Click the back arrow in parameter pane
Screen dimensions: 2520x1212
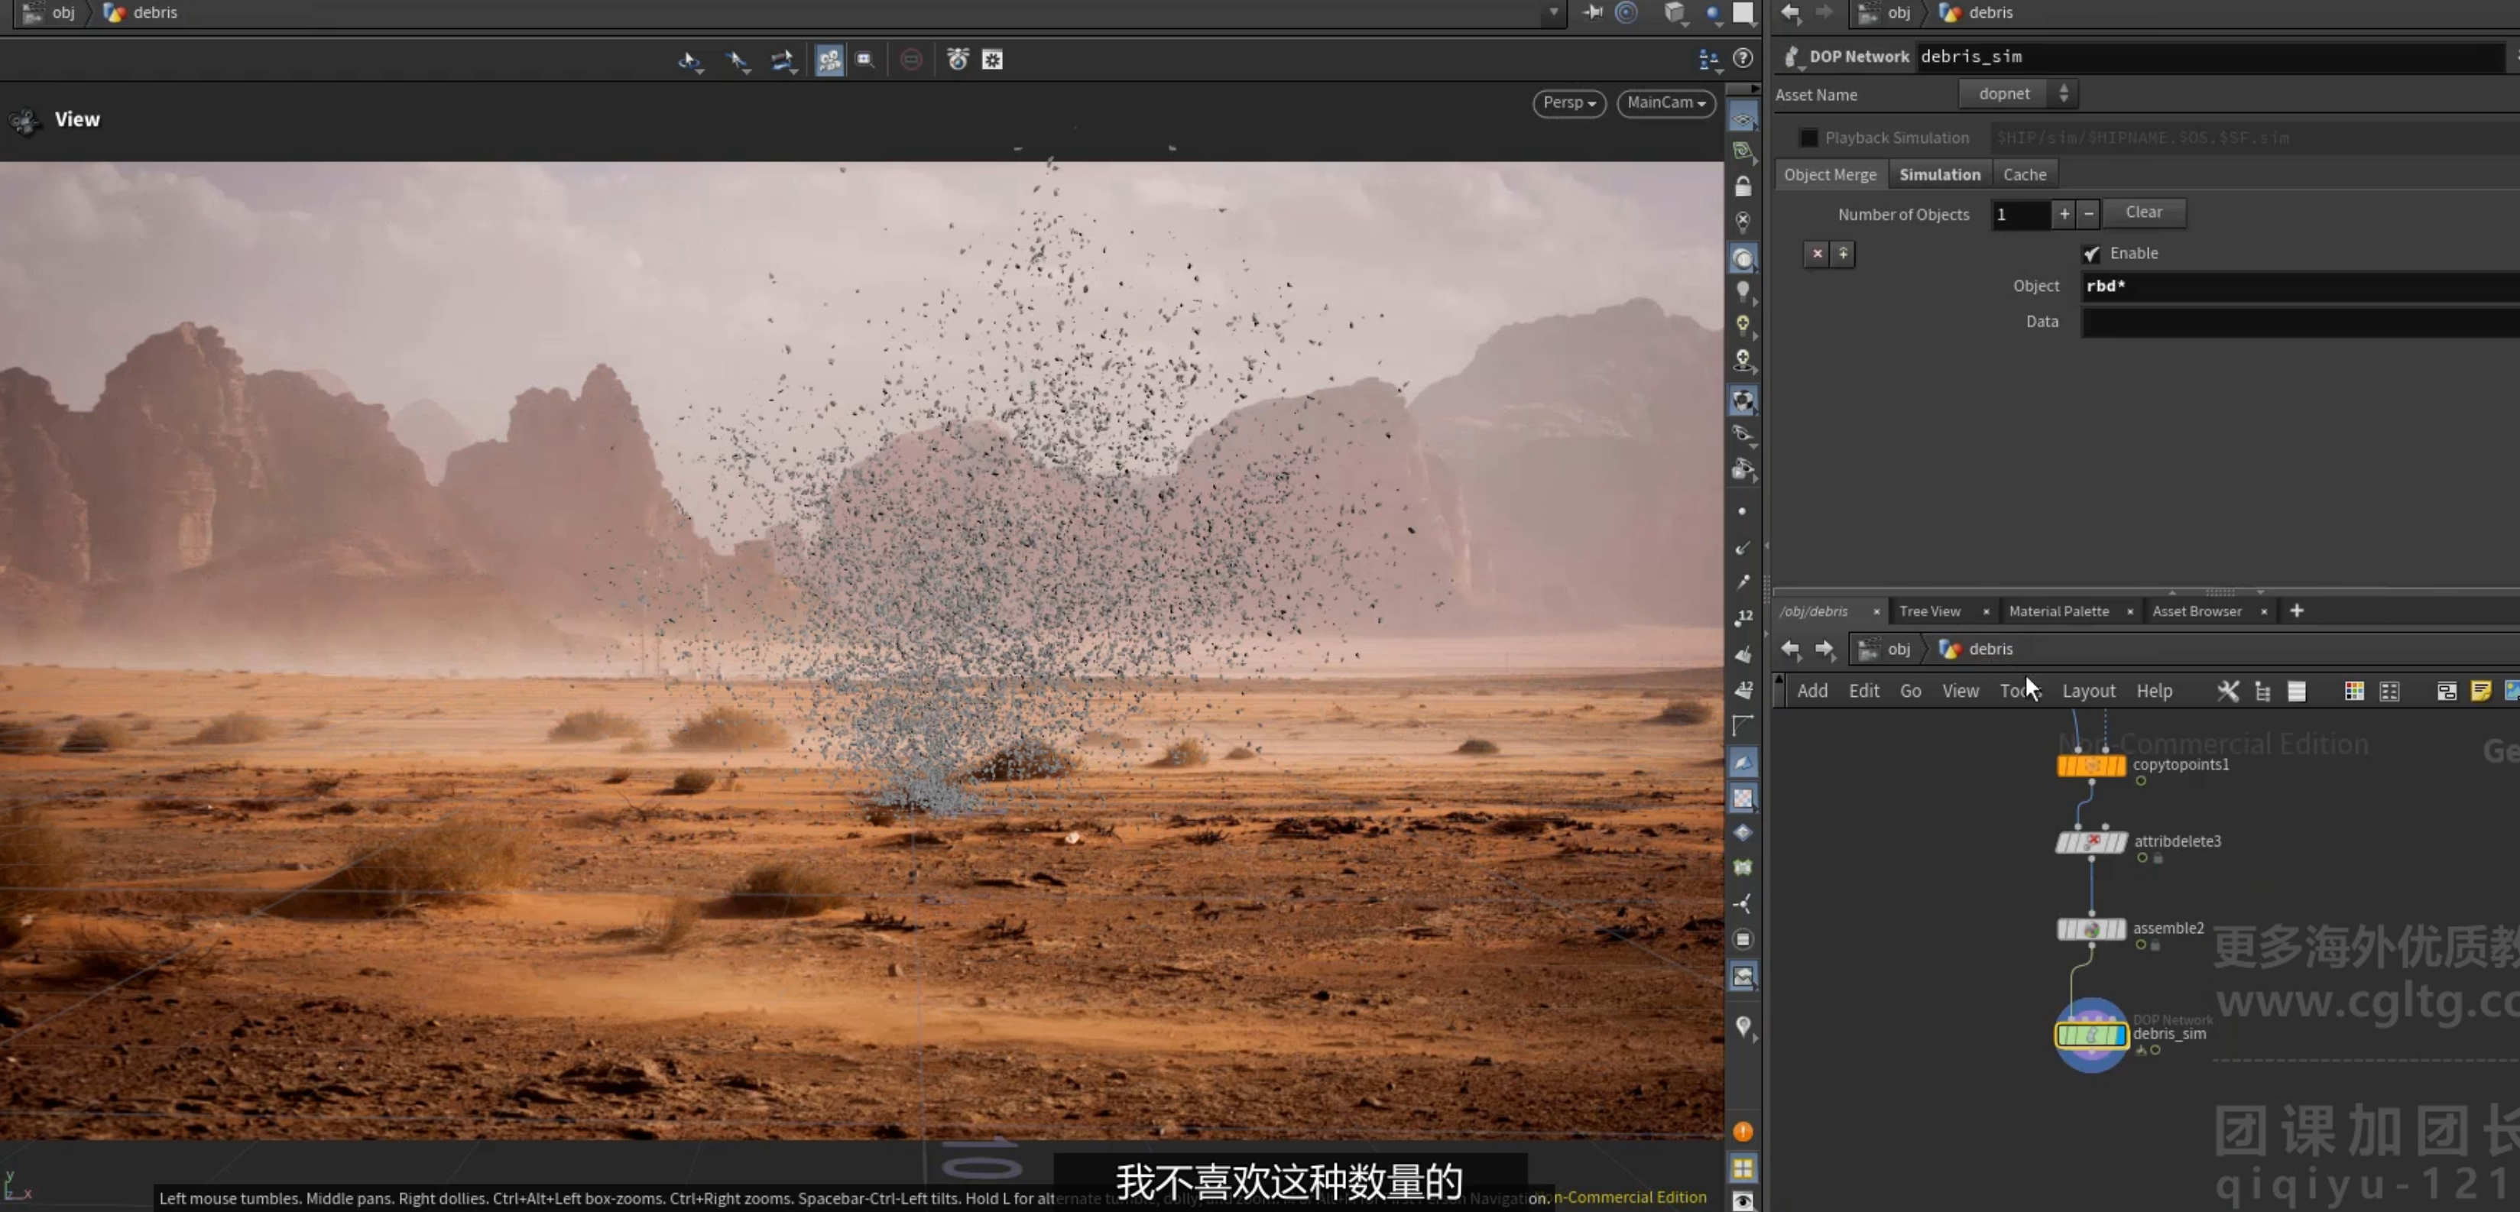click(x=1790, y=13)
